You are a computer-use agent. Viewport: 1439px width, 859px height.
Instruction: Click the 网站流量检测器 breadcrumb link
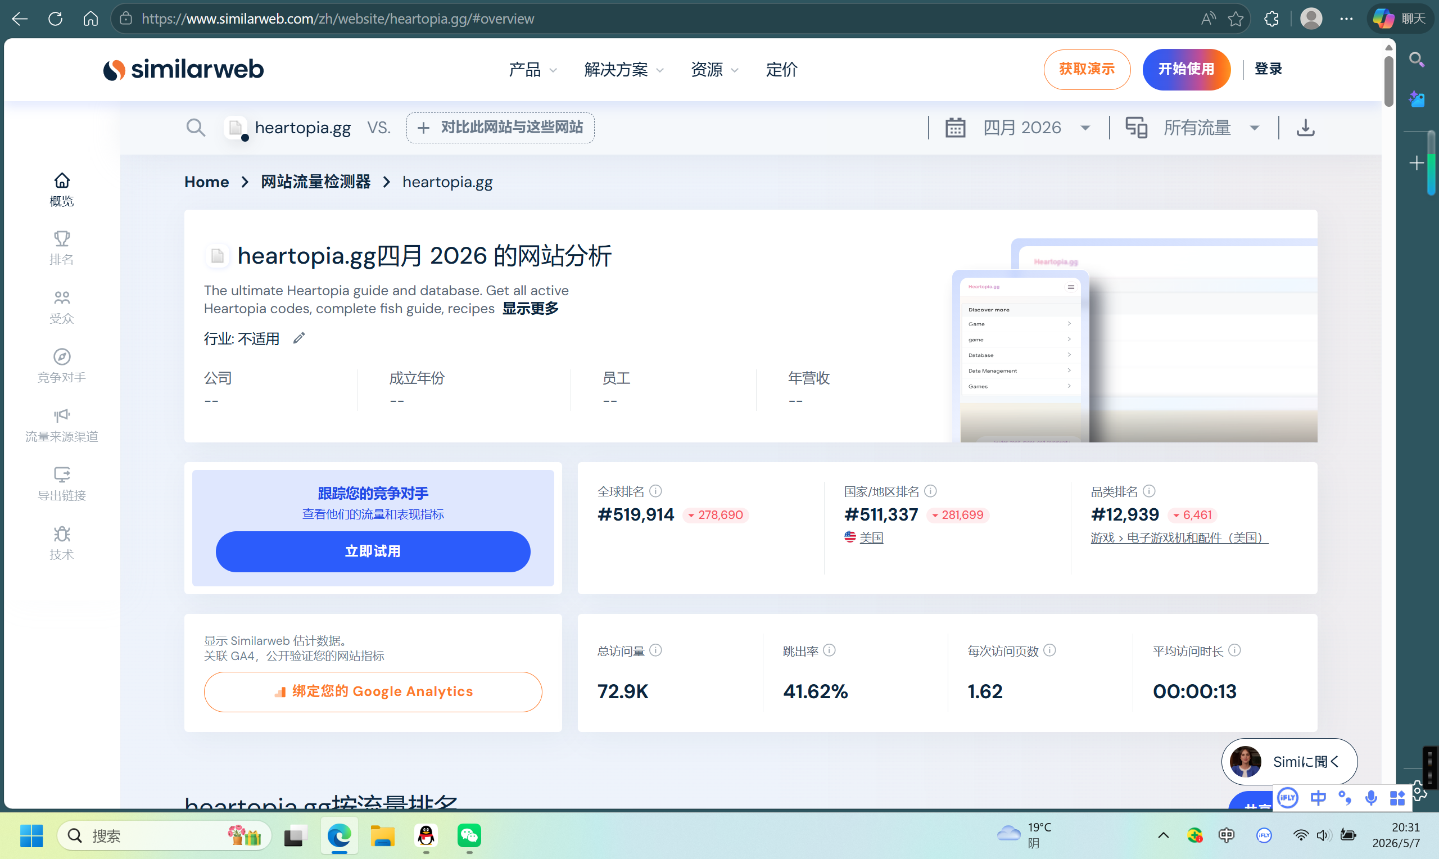point(315,182)
